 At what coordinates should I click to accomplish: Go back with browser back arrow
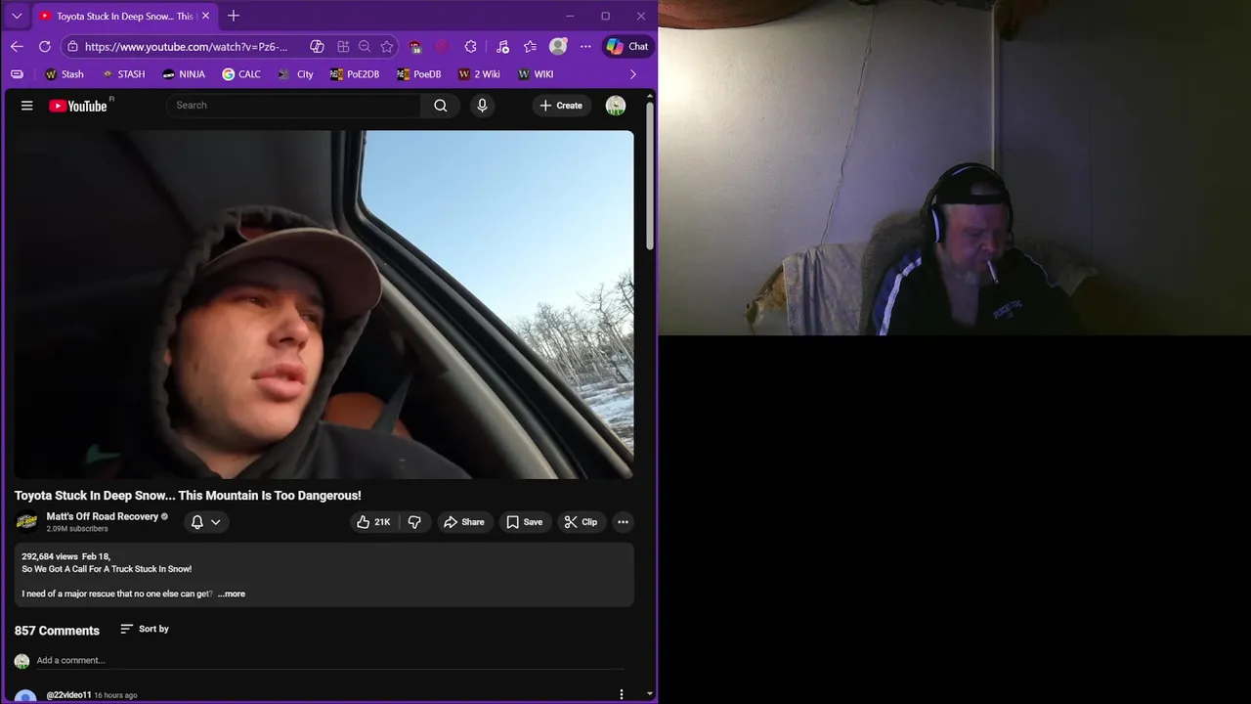point(17,46)
